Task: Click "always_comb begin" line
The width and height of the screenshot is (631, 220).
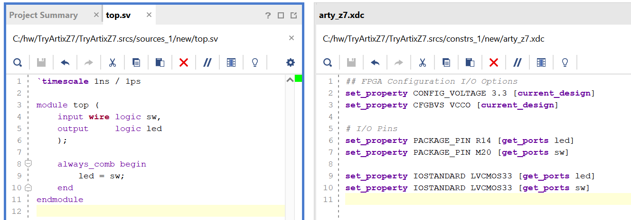Action: point(102,164)
